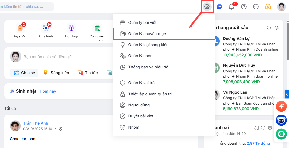Select Duyệt bài viết in the menu
Viewport: 289px width, 148px height.
(x=141, y=116)
